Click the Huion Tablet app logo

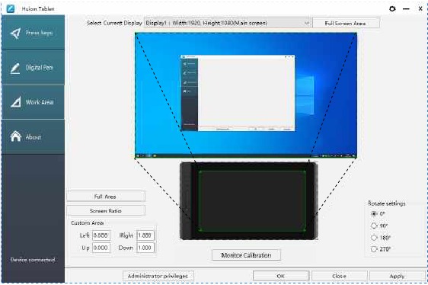11,8
